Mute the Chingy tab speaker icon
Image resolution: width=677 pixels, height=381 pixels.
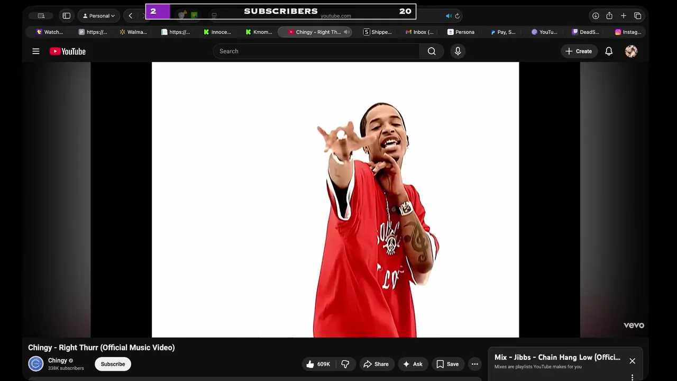click(346, 32)
